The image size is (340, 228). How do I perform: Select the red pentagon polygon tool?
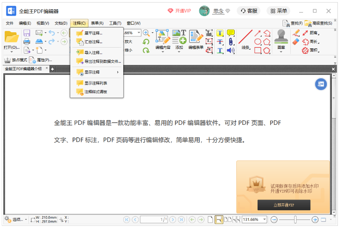point(267,42)
